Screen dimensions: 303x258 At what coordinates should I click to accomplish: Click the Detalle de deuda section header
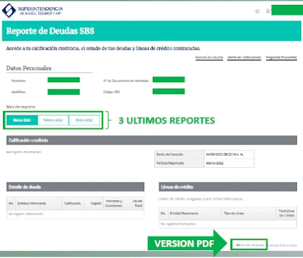(75, 187)
